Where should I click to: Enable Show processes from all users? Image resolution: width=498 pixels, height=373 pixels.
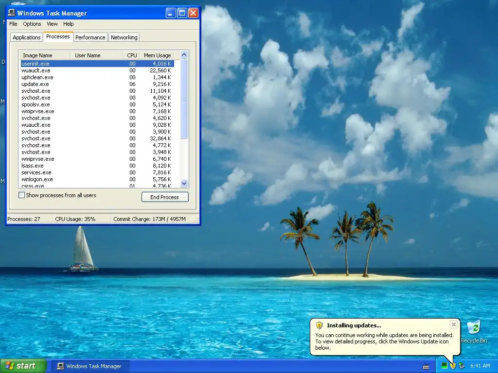point(21,195)
